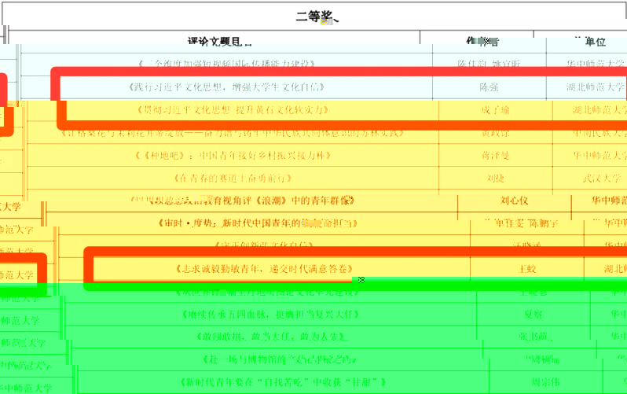Select author cell 蒋泽曼
Viewport: 627px width, 394px height.
[x=495, y=156]
